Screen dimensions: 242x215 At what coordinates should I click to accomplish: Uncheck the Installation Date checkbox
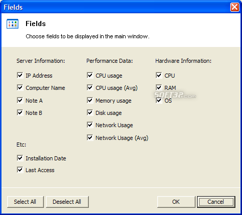tap(20, 158)
